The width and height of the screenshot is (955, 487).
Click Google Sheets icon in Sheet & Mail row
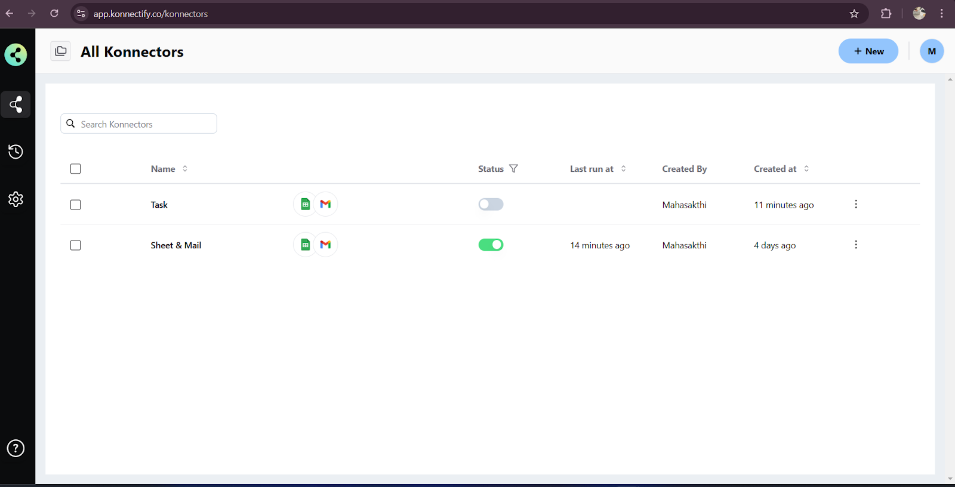(305, 245)
